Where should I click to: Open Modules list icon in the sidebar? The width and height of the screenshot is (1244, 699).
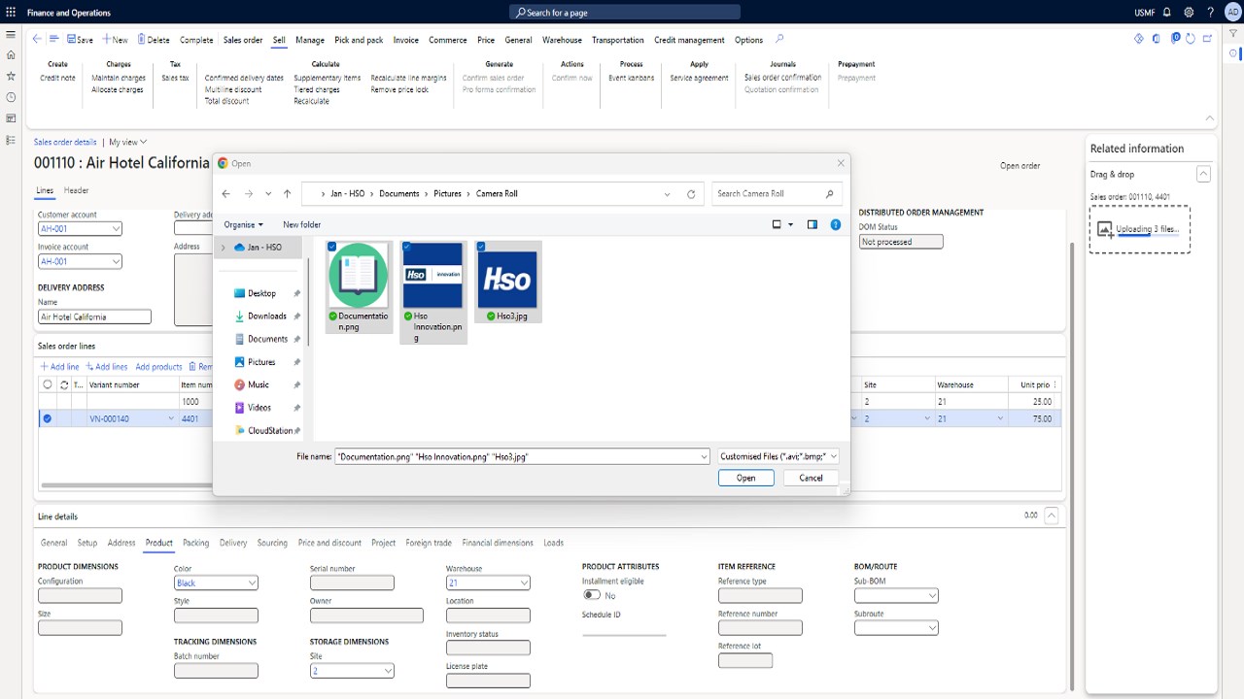pos(11,140)
